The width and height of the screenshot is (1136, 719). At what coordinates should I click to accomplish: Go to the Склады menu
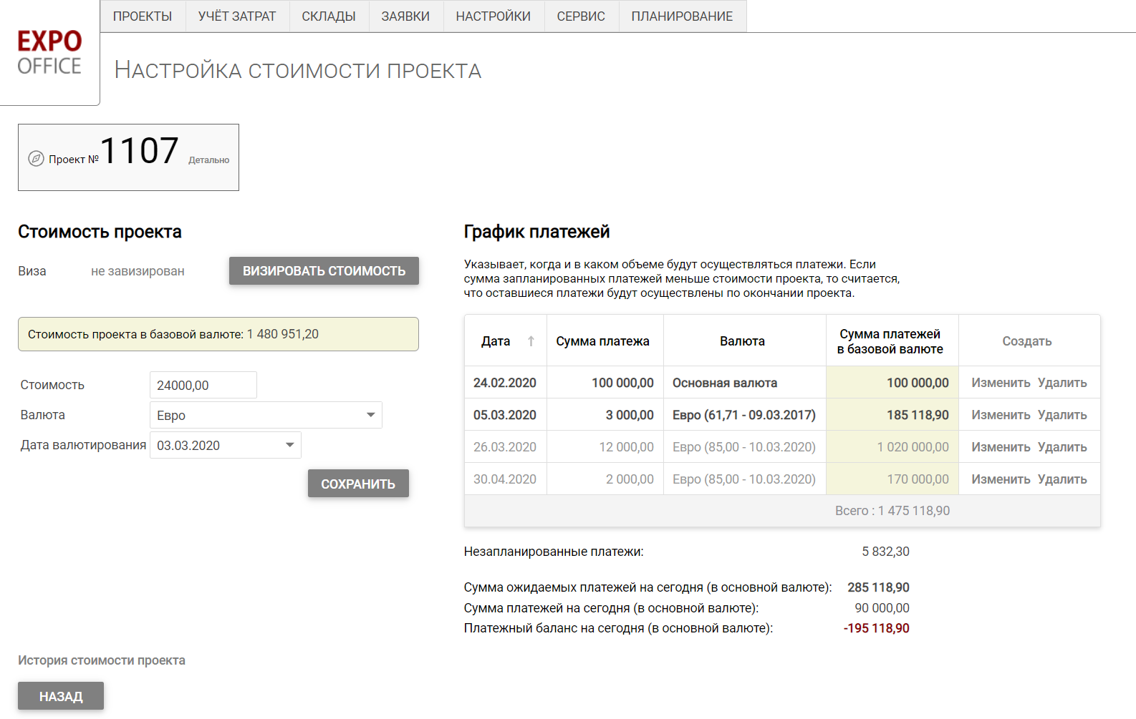[329, 16]
